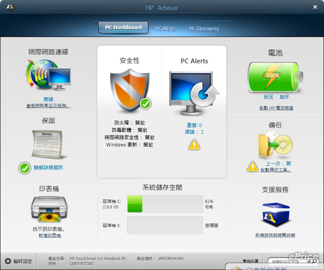The width and height of the screenshot is (324, 270).
Task: Click the battery 100% icon
Action: (275, 78)
